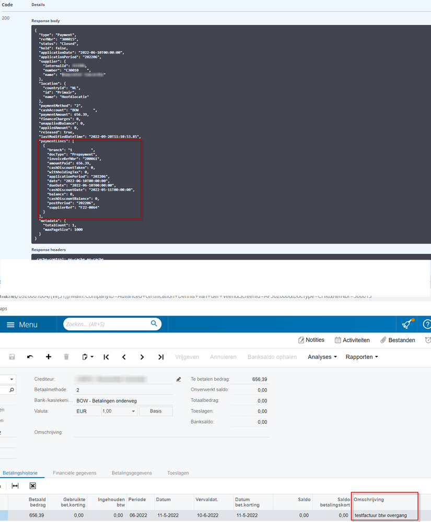
Task: Click the save disk icon
Action: 12,357
